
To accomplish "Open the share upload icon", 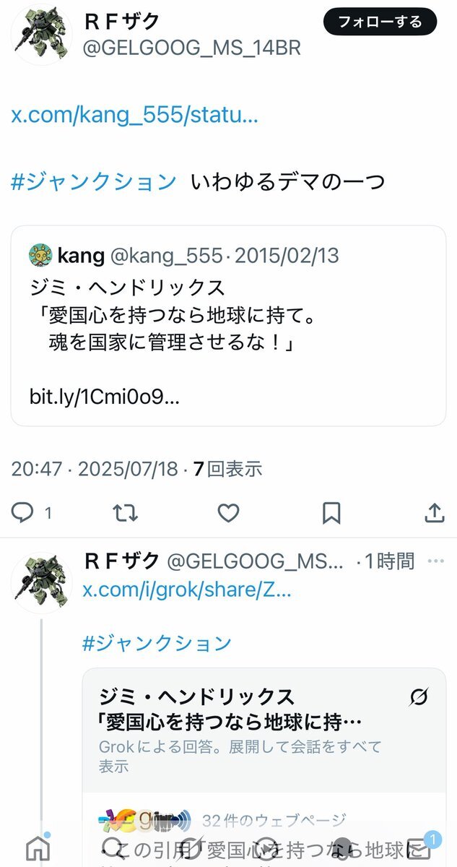I will point(434,513).
